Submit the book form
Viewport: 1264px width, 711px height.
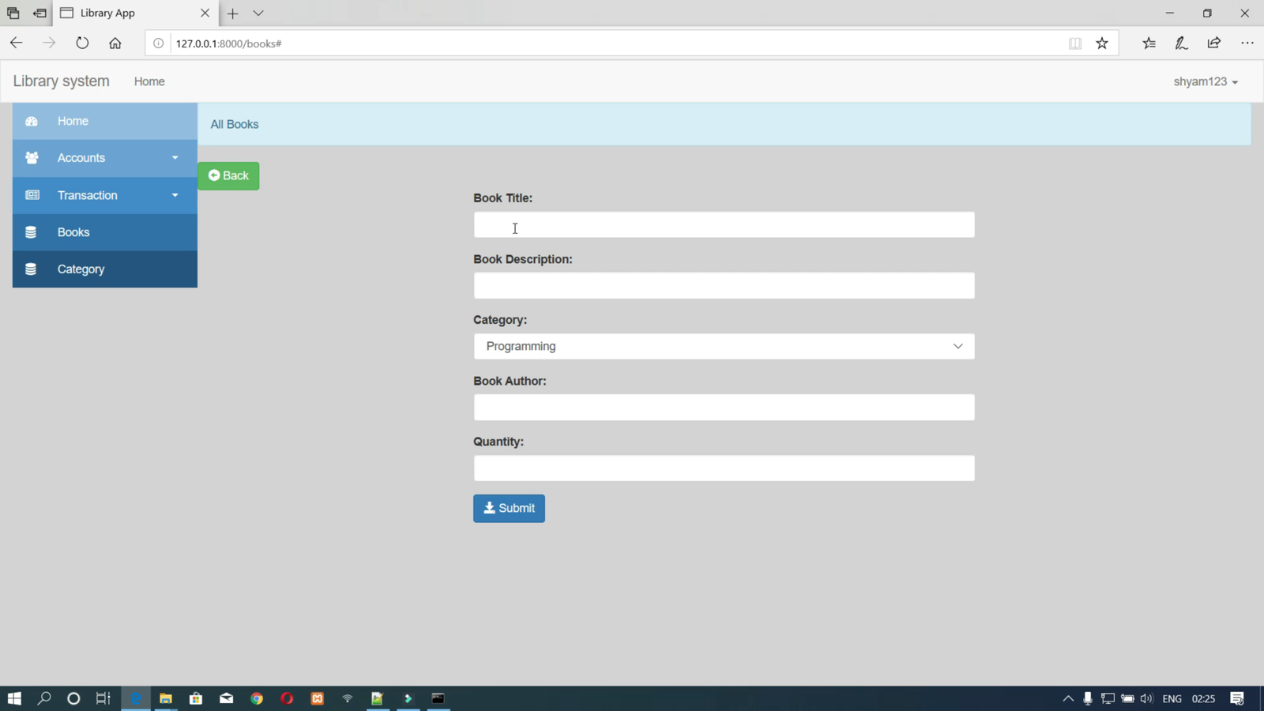[x=509, y=508]
